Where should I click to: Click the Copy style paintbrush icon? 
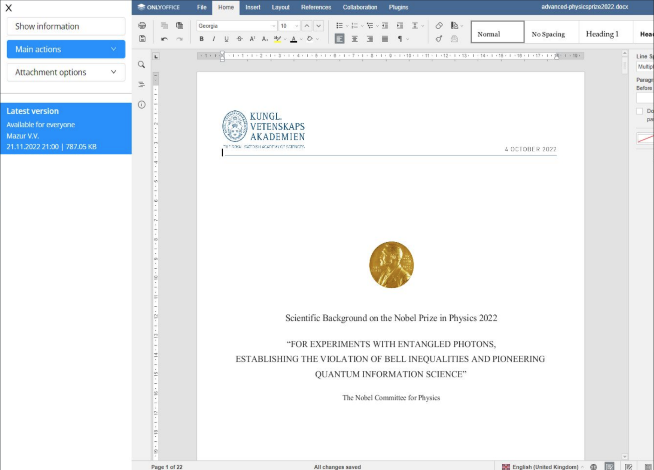pos(439,39)
